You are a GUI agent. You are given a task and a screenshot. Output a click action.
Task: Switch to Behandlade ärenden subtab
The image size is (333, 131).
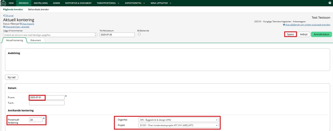point(39,10)
